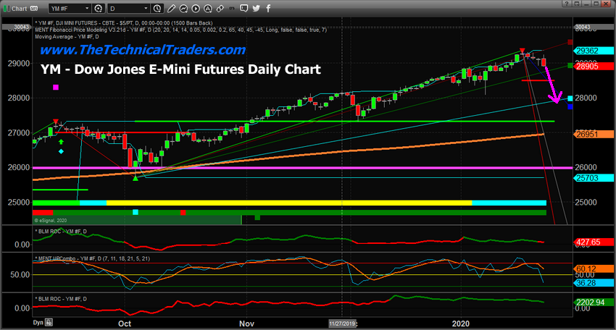Screen dimensions: 616x330
Task: Click the small green up-arrow marker in September
Action: pyautogui.click(x=61, y=142)
